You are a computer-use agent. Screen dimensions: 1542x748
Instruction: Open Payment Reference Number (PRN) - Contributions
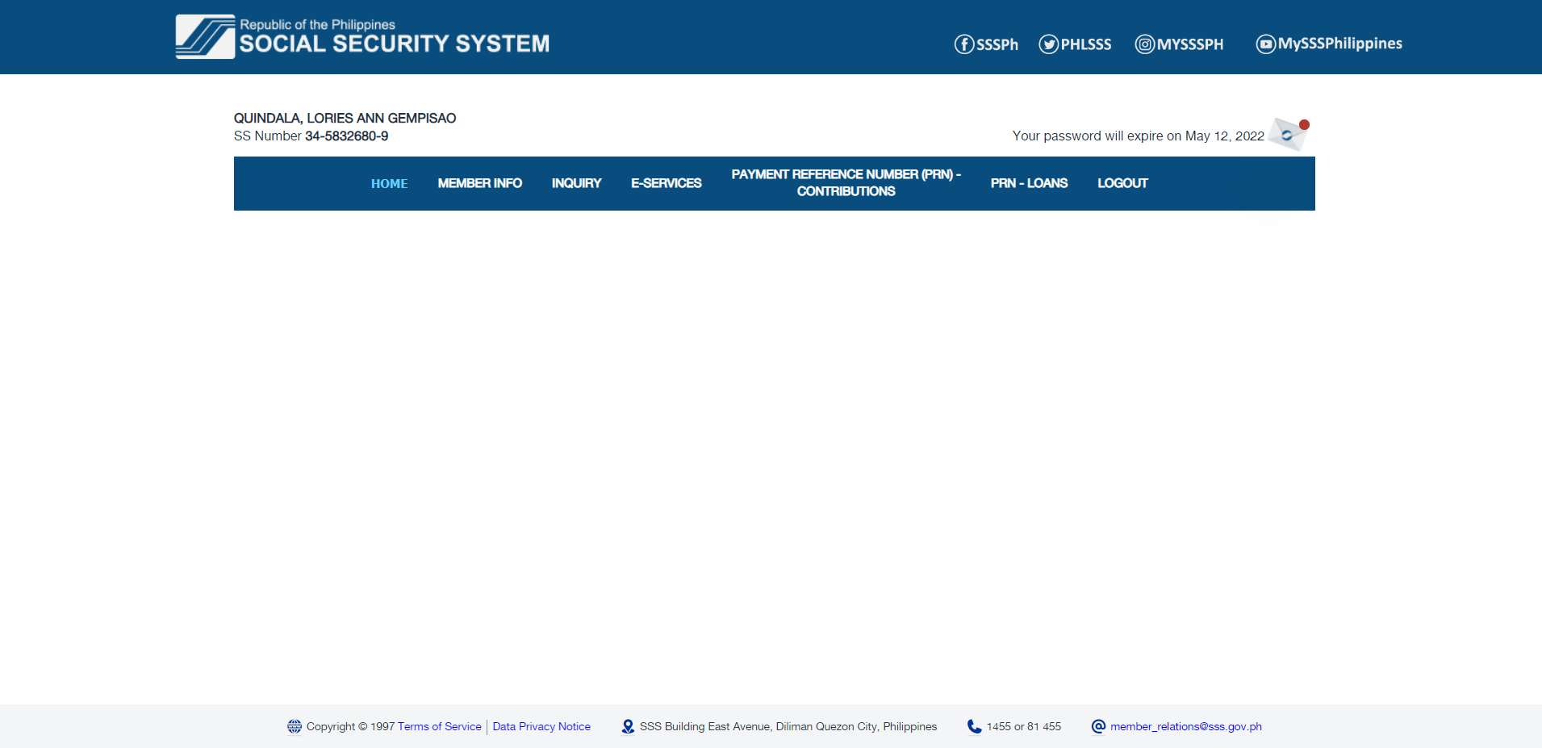pyautogui.click(x=846, y=183)
